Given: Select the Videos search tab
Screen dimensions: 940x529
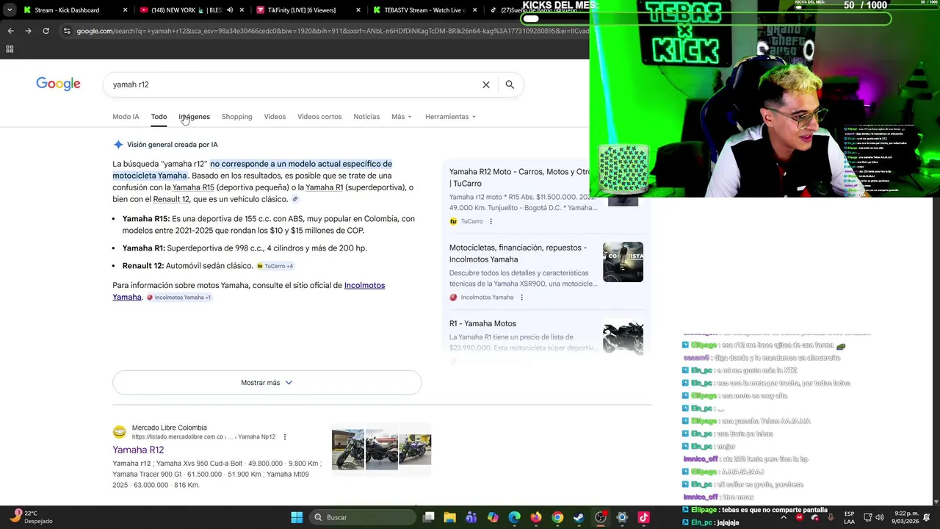Looking at the screenshot, I should [275, 117].
